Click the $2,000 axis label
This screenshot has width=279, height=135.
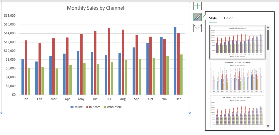tap(11, 86)
